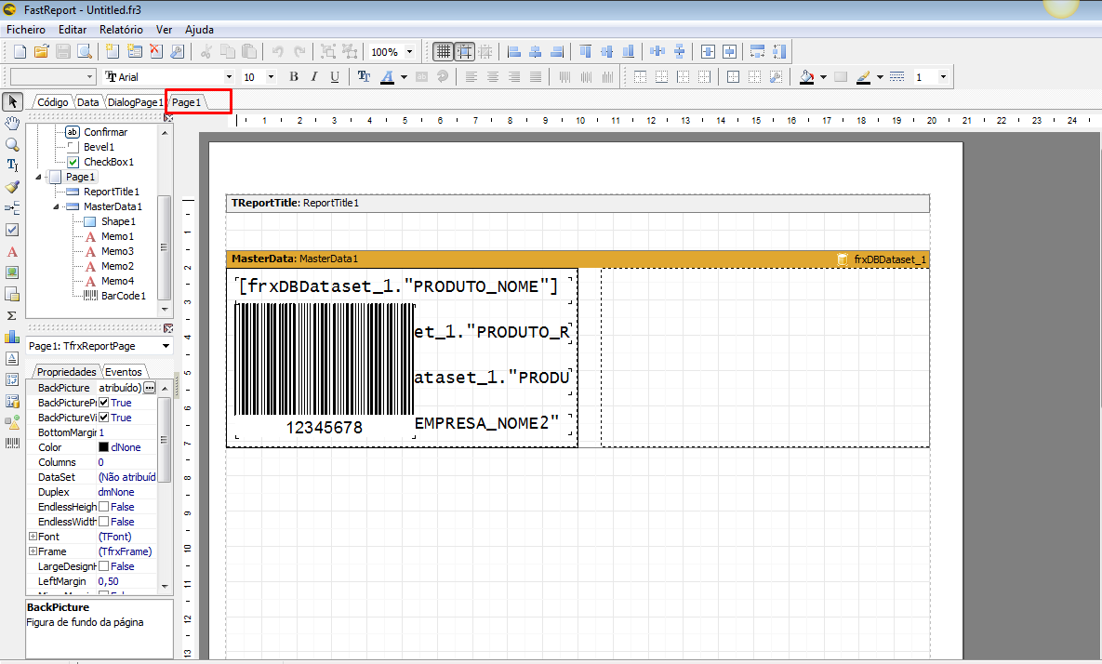Click the Italic formatting button
The image size is (1102, 664).
click(314, 76)
